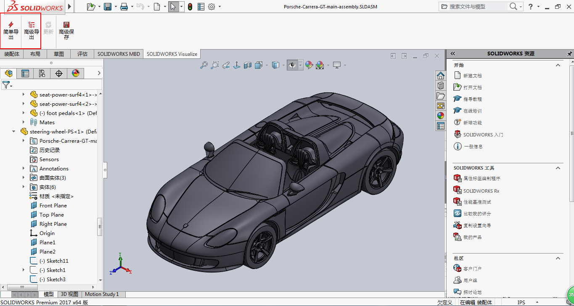
Task: Click the task pane Appearances color ball icon
Action: point(440,116)
